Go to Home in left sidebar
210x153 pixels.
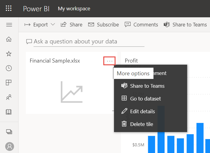(9, 39)
